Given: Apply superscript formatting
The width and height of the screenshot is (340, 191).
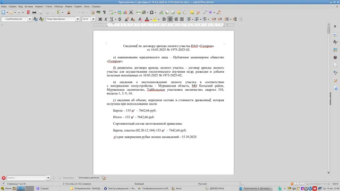Looking at the screenshot, I should click(x=126, y=19).
